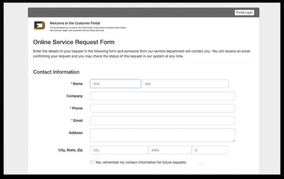This screenshot has height=179, width=284.
Task: Select the Phone input field
Action: click(163, 108)
